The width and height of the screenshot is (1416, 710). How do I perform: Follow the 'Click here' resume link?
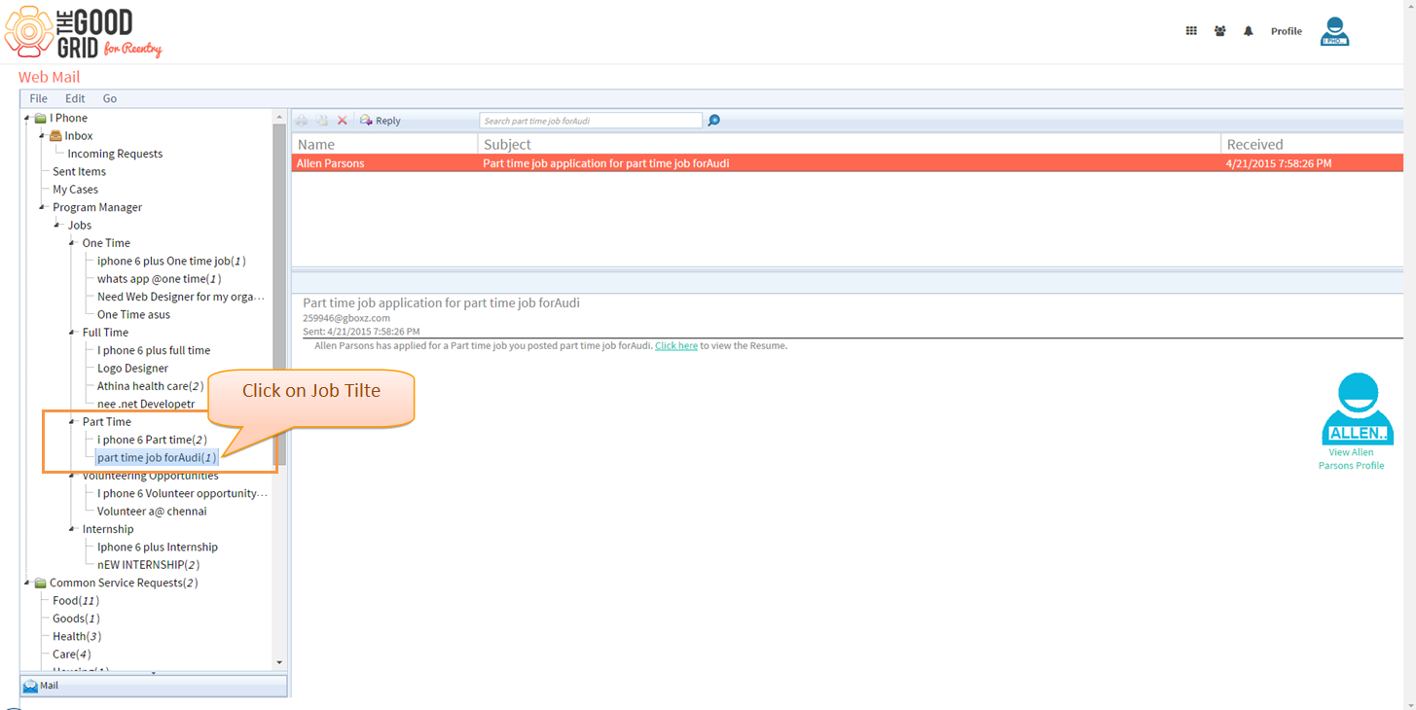(676, 345)
